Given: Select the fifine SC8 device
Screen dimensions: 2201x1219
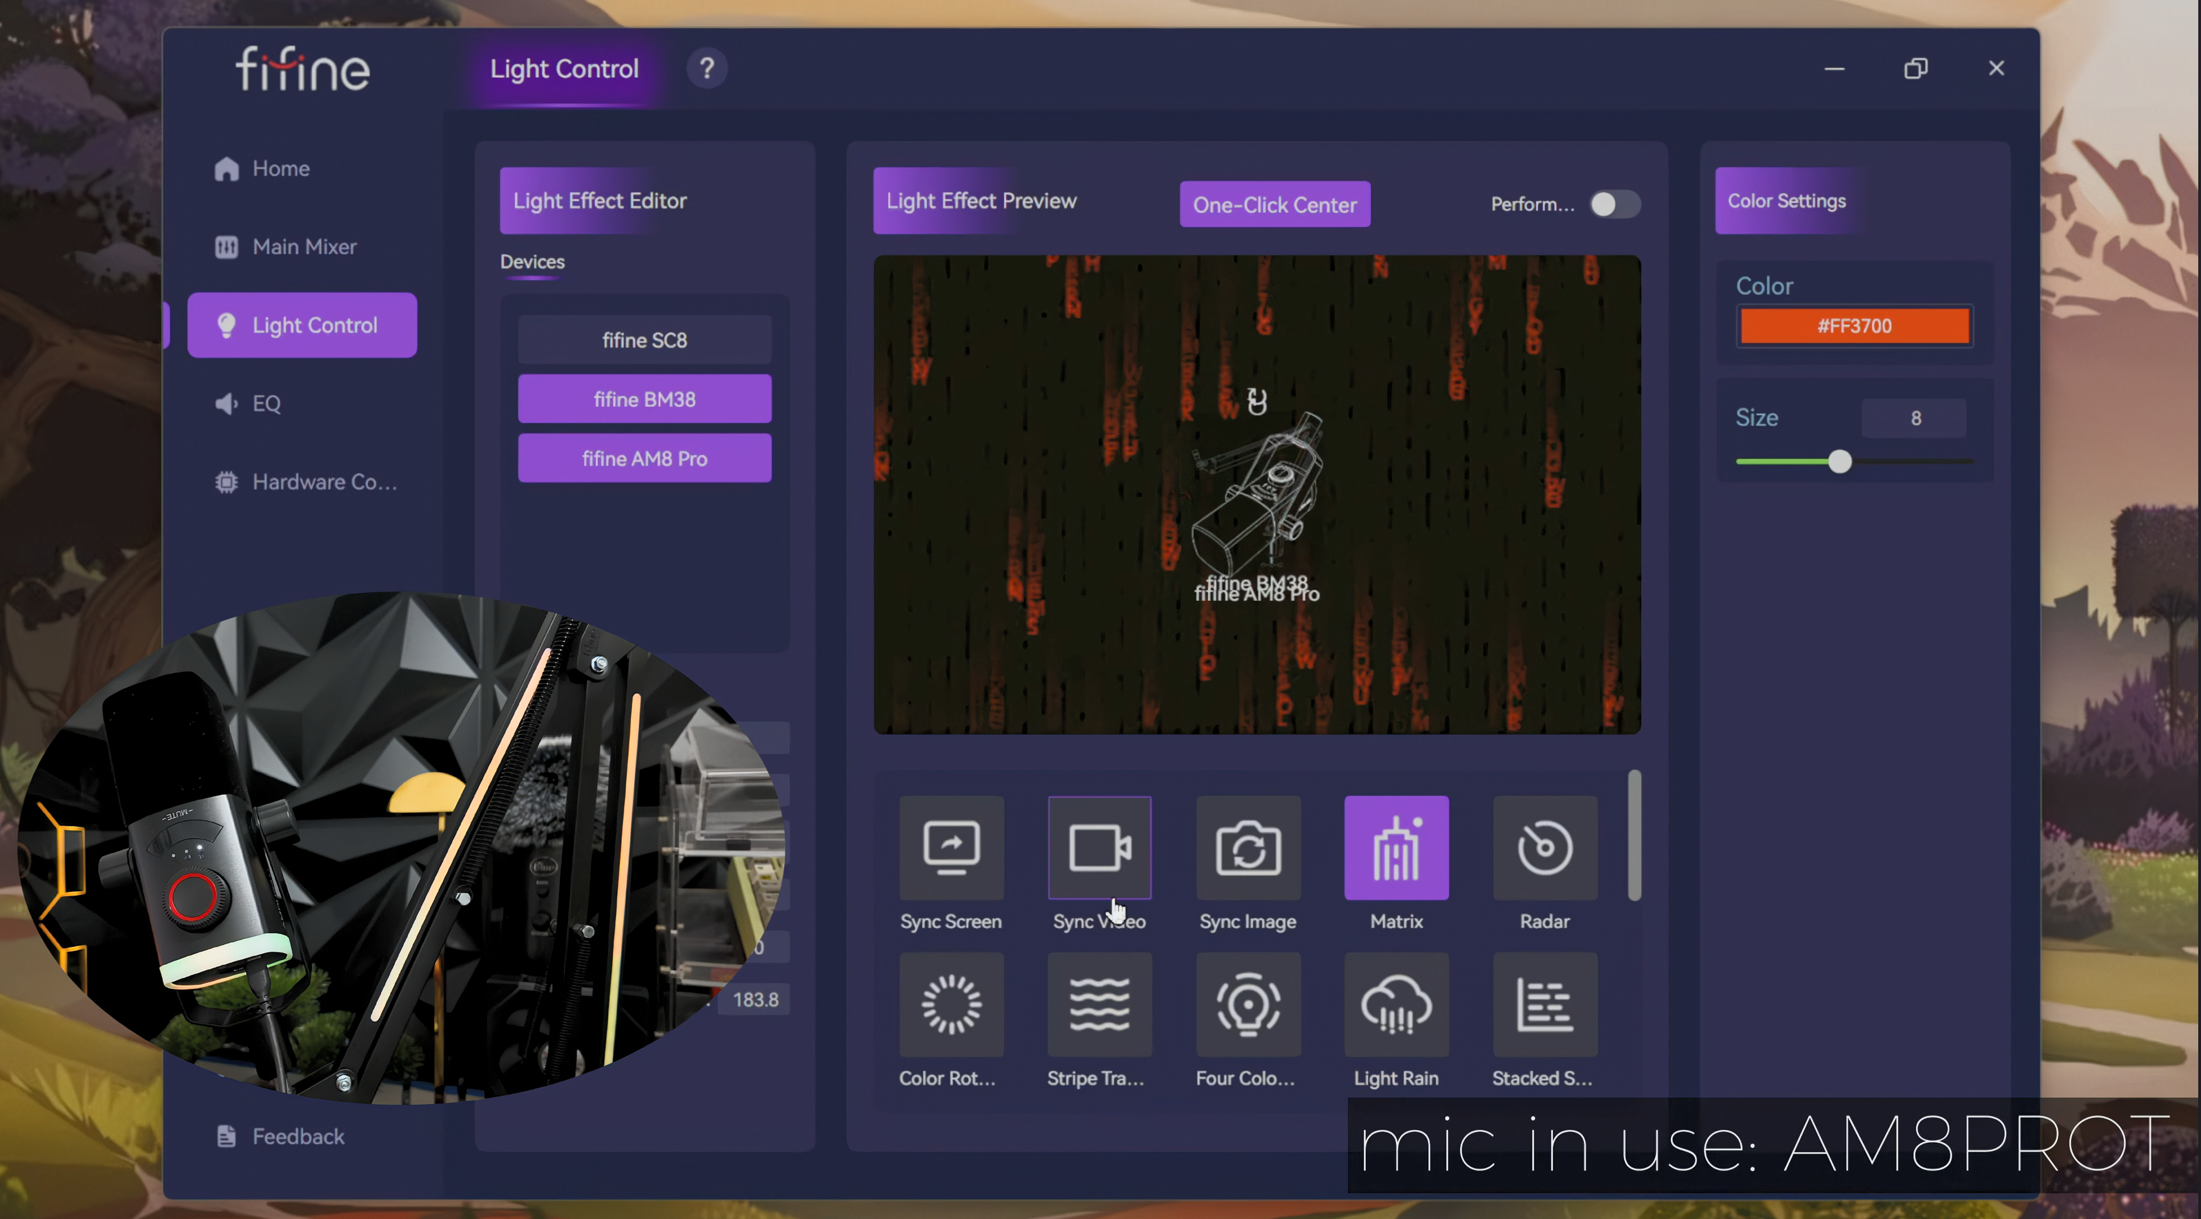Looking at the screenshot, I should click(644, 340).
